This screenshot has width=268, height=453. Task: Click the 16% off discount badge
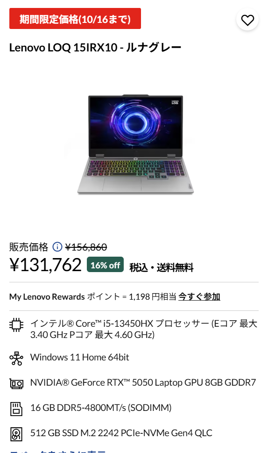106,265
